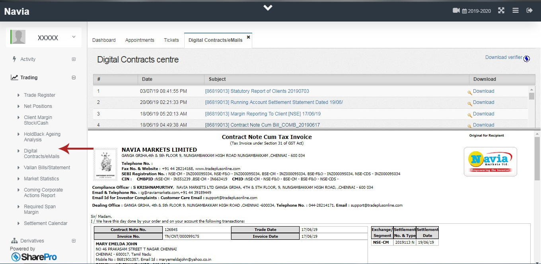541x264 pixels.
Task: Switch to the Appointments tab
Action: [x=140, y=40]
